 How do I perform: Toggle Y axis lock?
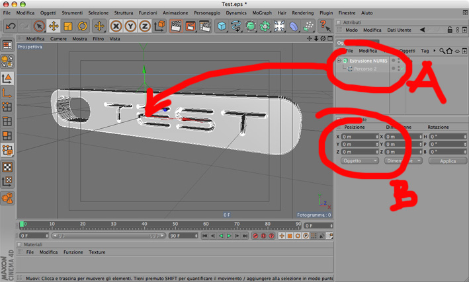point(130,26)
